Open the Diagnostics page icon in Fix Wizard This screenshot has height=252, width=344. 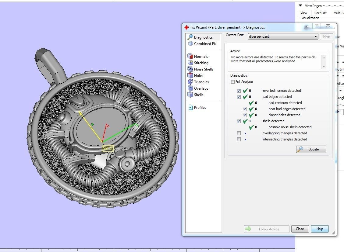pyautogui.click(x=190, y=37)
